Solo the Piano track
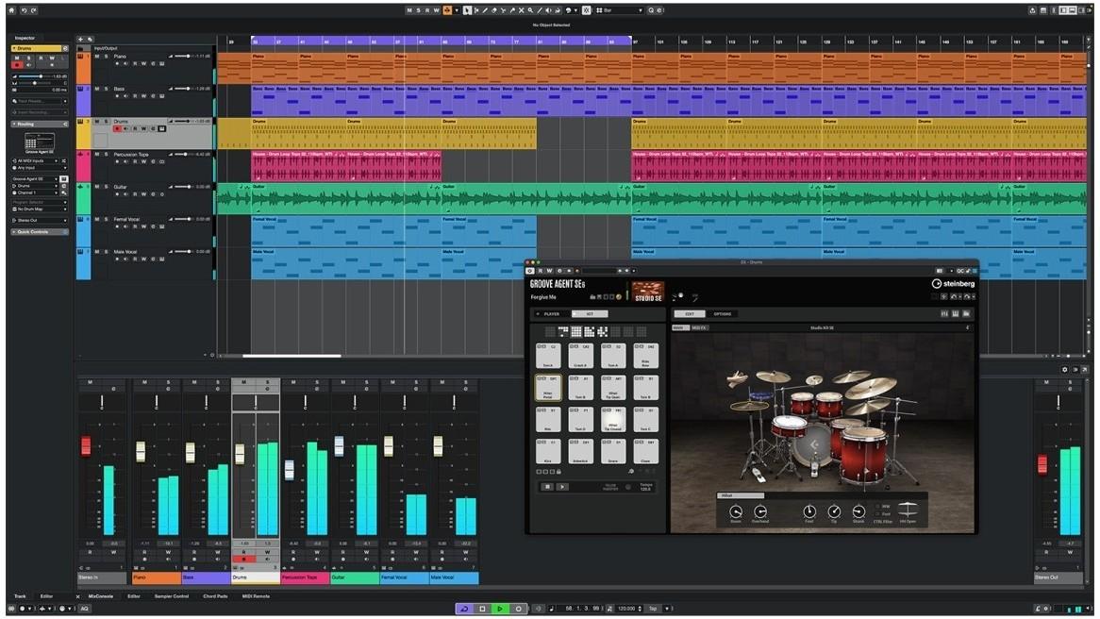This screenshot has width=1100, height=619. [x=105, y=57]
